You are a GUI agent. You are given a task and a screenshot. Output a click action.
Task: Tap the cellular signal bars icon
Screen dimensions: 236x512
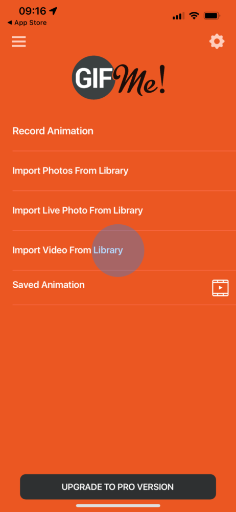coord(178,16)
